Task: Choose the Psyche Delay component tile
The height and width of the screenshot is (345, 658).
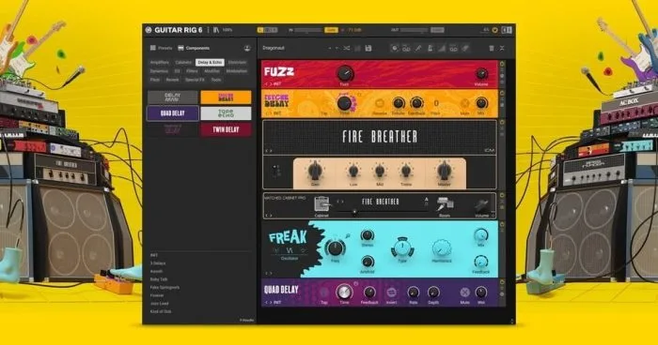Action: pos(226,97)
